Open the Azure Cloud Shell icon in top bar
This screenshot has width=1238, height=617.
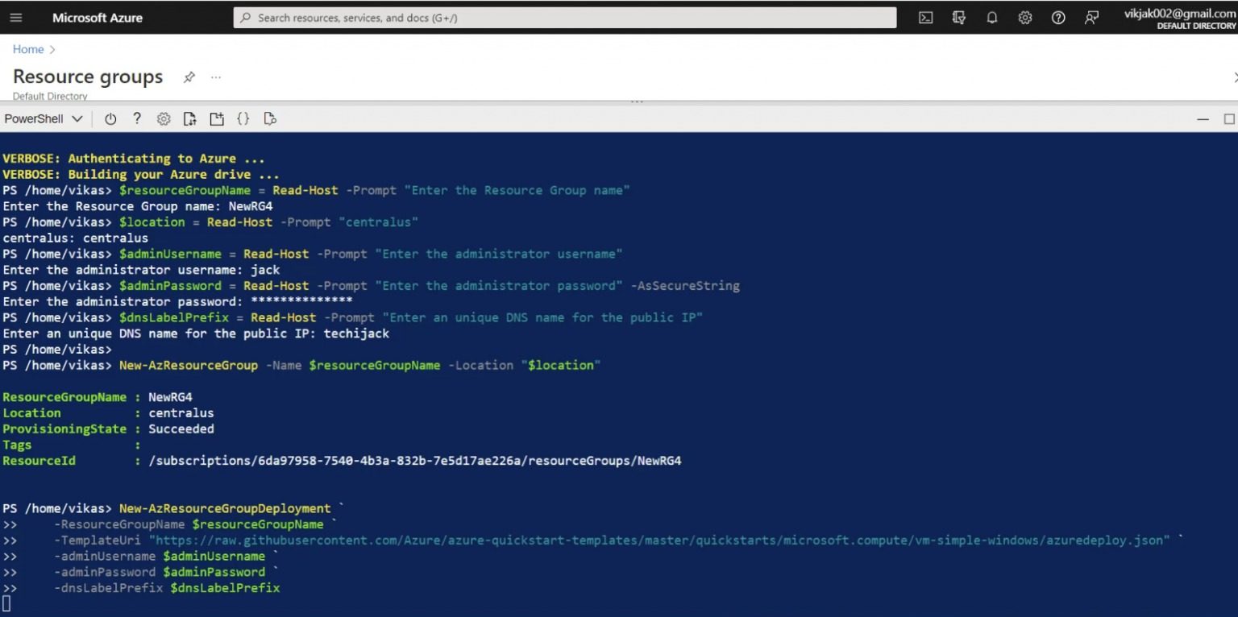coord(925,17)
